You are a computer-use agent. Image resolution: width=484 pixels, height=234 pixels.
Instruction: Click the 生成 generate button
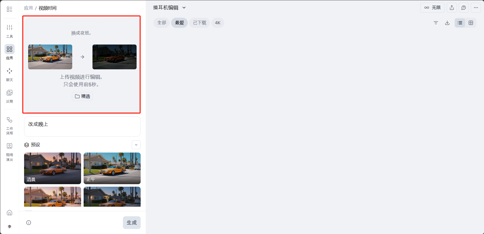click(132, 223)
